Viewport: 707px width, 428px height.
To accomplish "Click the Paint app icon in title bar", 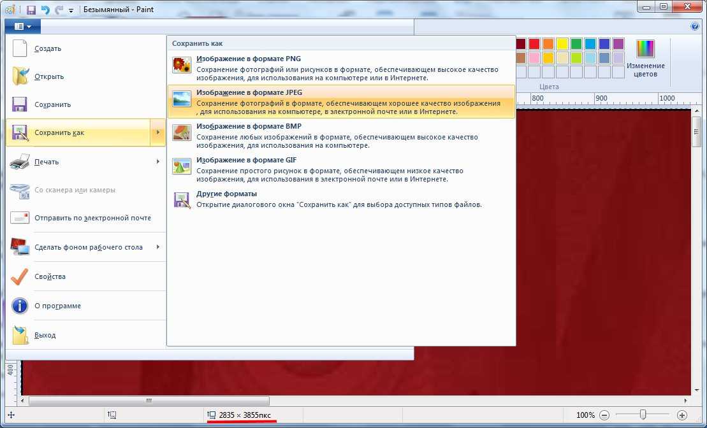I will point(11,10).
